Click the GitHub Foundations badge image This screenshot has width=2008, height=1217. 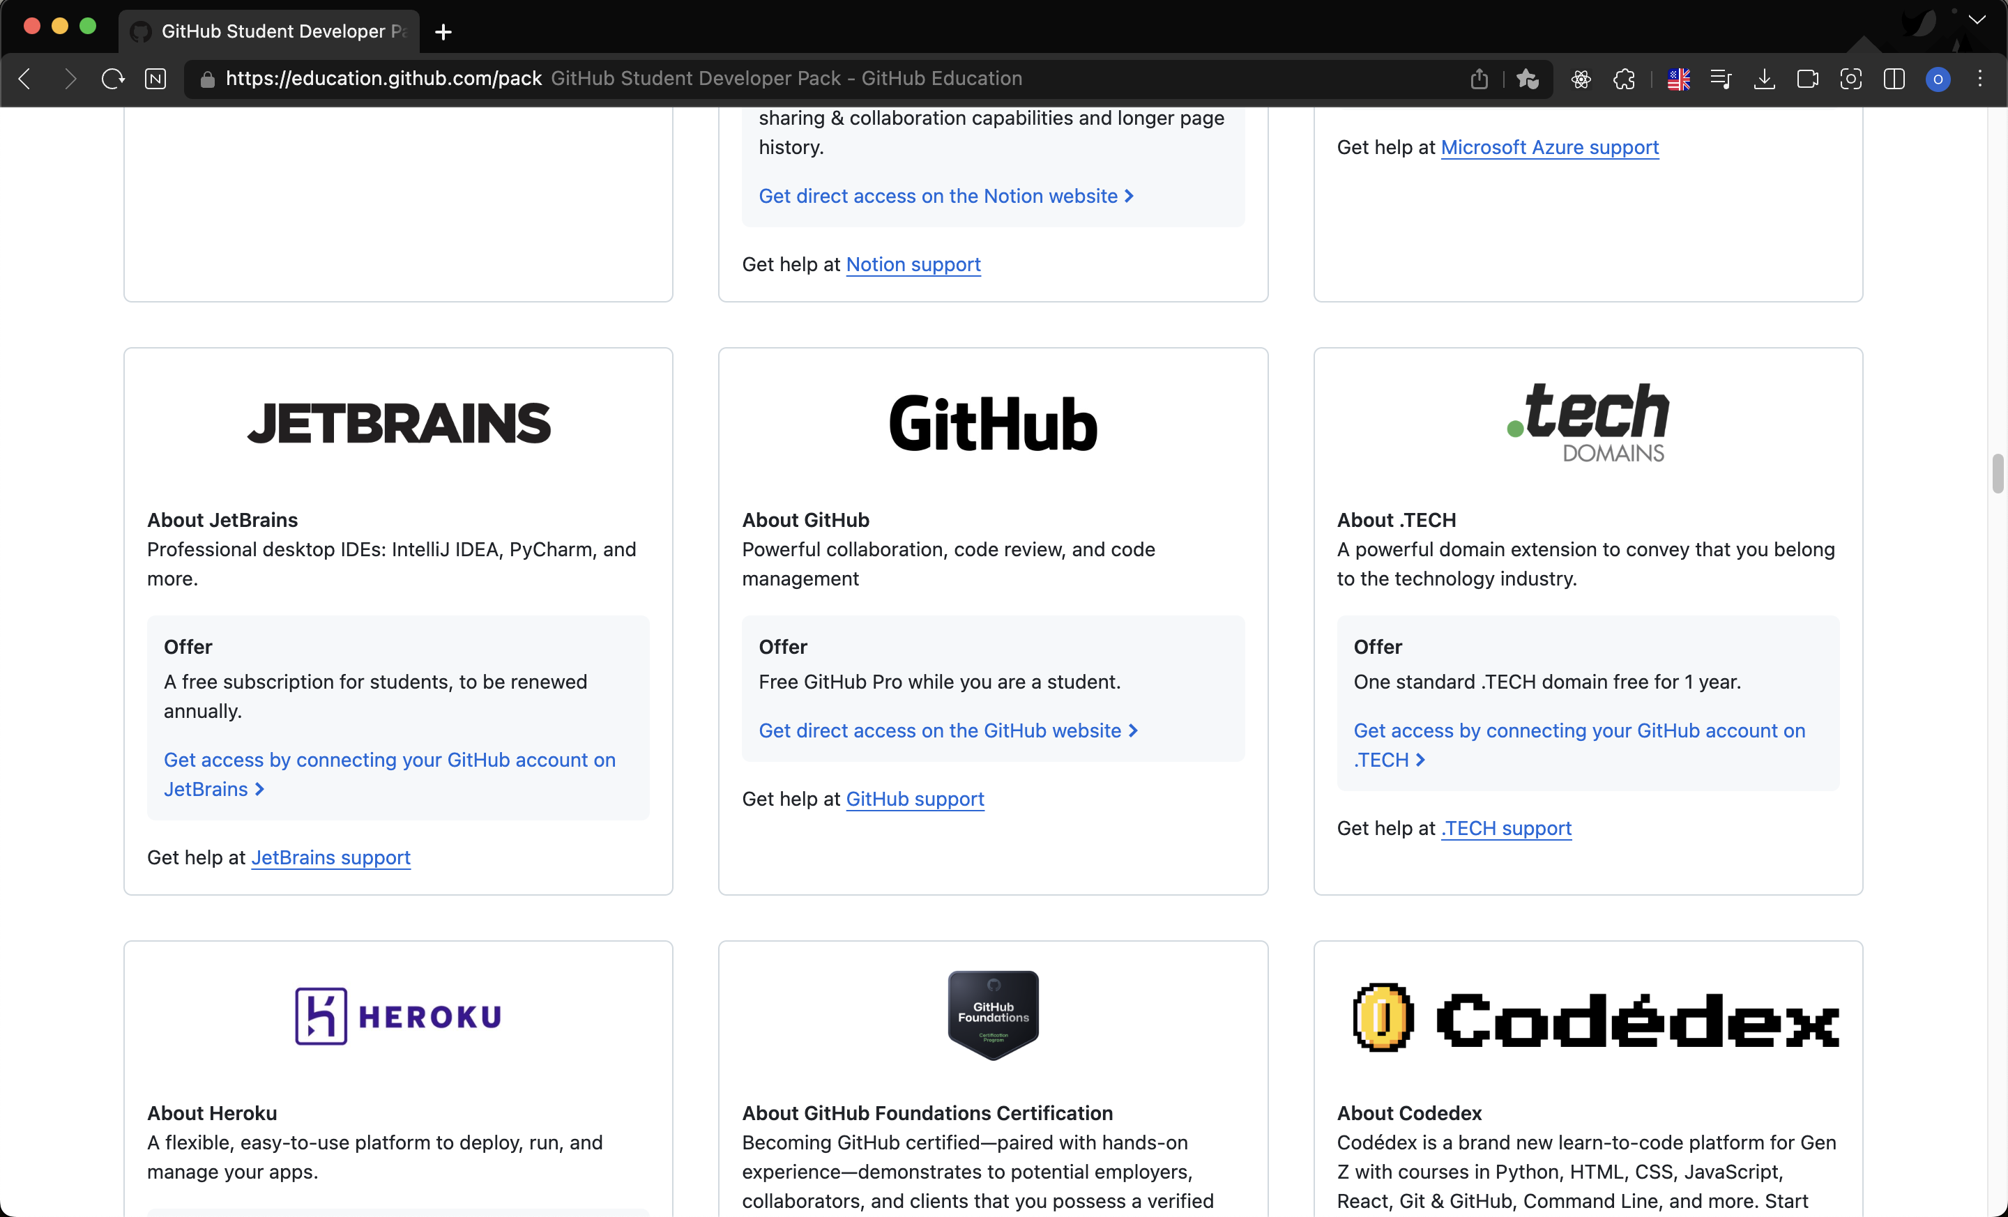click(x=993, y=1016)
